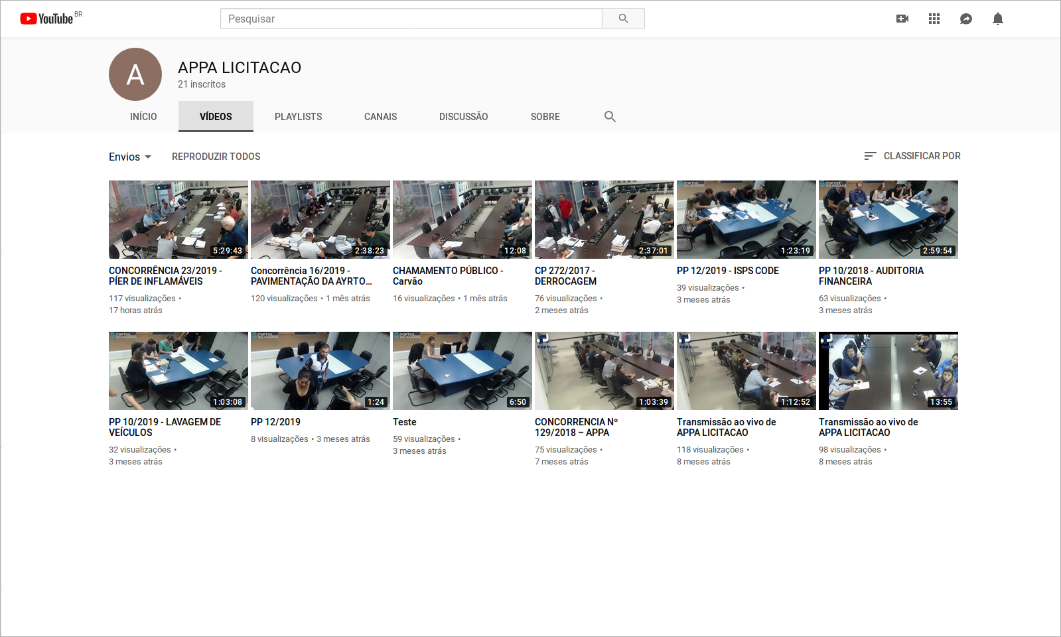
Task: Switch to the Playlists tab
Action: [x=298, y=117]
